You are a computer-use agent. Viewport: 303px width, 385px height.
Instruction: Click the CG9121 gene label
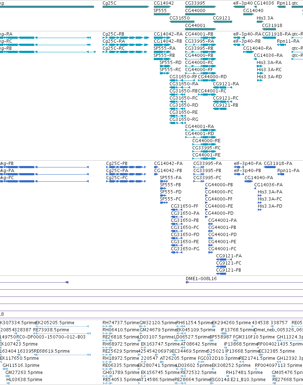[x=221, y=18]
